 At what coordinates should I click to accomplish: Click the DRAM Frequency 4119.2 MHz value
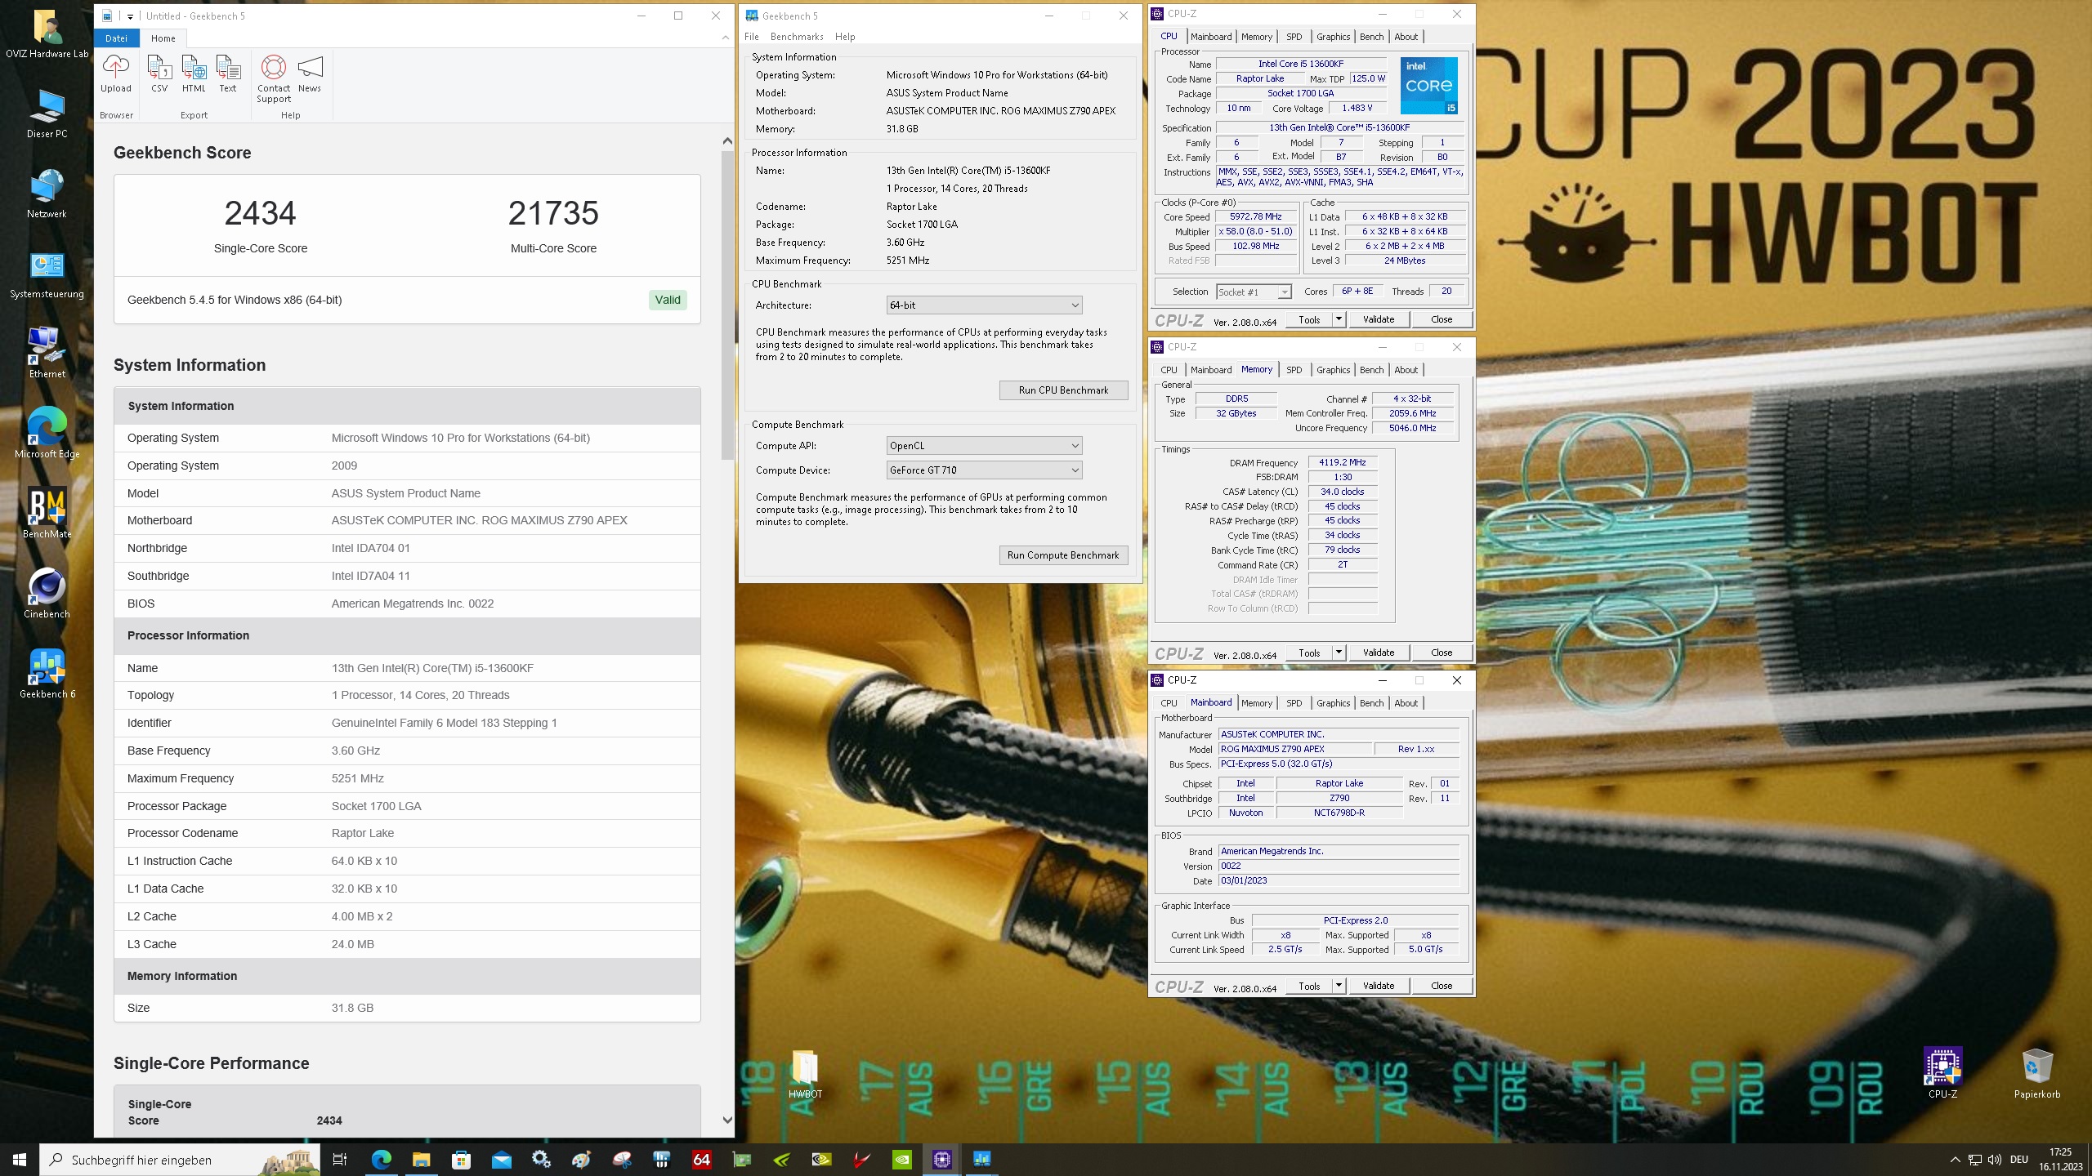1342,463
